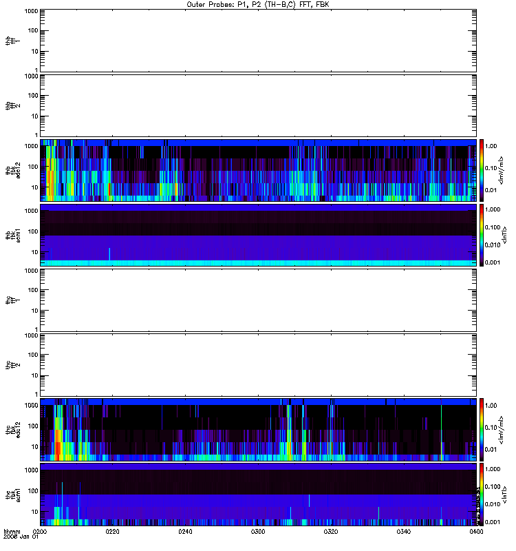This screenshot has width=516, height=551.
Task: Click the 0240 time axis label
Action: pyautogui.click(x=185, y=532)
